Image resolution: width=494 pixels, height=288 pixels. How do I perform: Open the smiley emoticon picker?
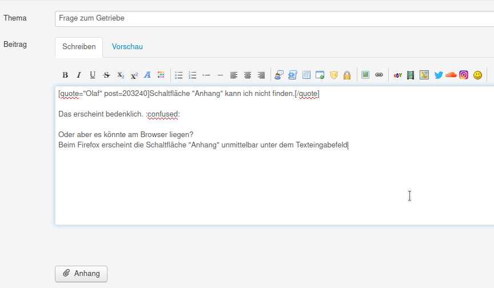click(478, 75)
